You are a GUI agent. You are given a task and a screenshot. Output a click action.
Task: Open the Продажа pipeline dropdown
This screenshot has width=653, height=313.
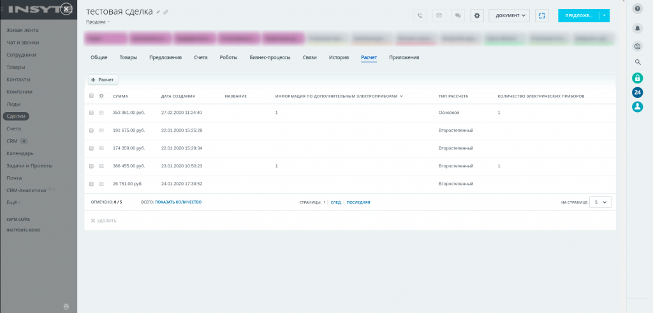point(98,22)
